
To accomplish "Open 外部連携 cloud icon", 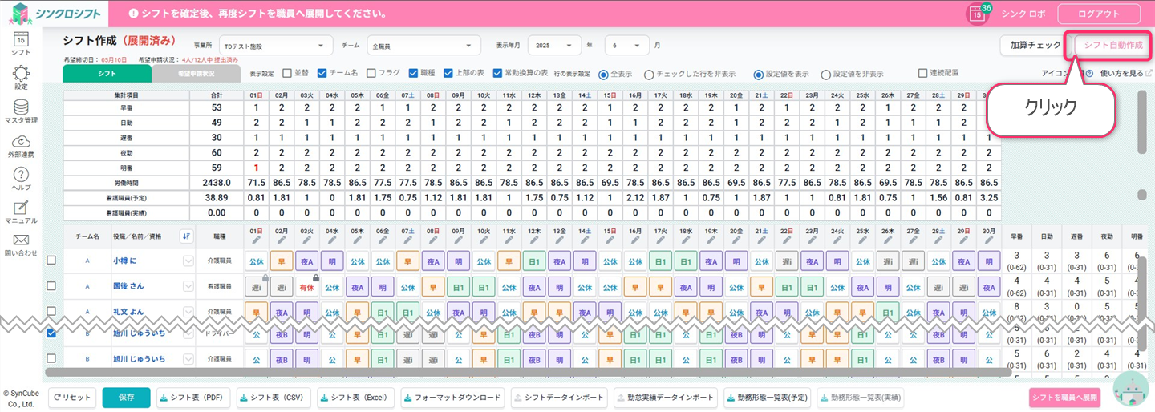I will point(21,141).
